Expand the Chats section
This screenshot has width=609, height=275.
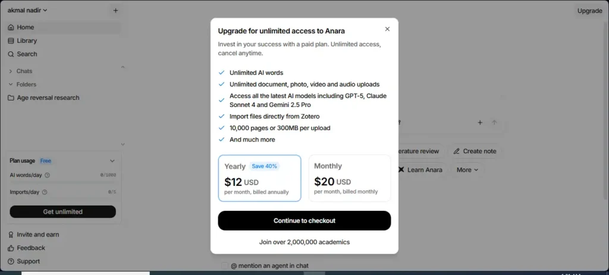coord(11,71)
